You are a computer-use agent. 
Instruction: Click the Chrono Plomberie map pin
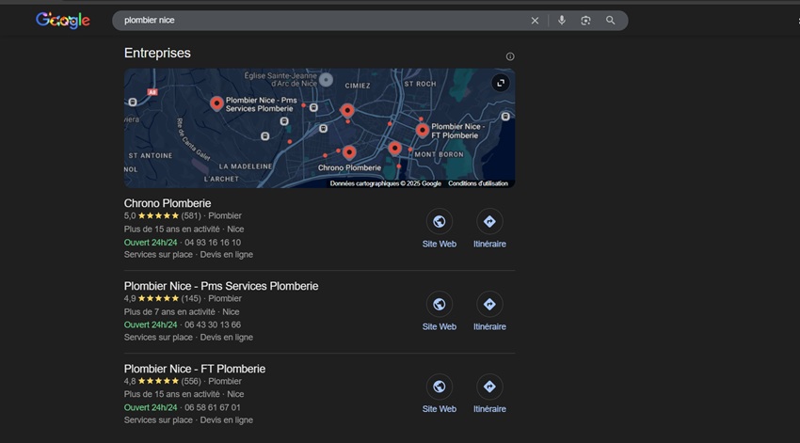[x=349, y=151]
